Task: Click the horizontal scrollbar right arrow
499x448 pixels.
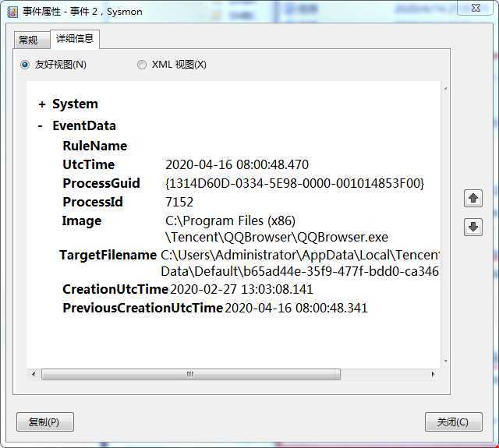Action: click(x=434, y=374)
